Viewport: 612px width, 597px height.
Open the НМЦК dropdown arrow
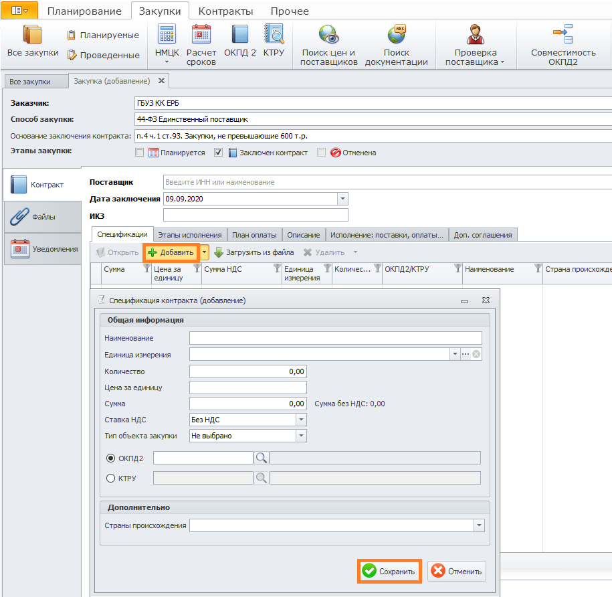point(167,62)
